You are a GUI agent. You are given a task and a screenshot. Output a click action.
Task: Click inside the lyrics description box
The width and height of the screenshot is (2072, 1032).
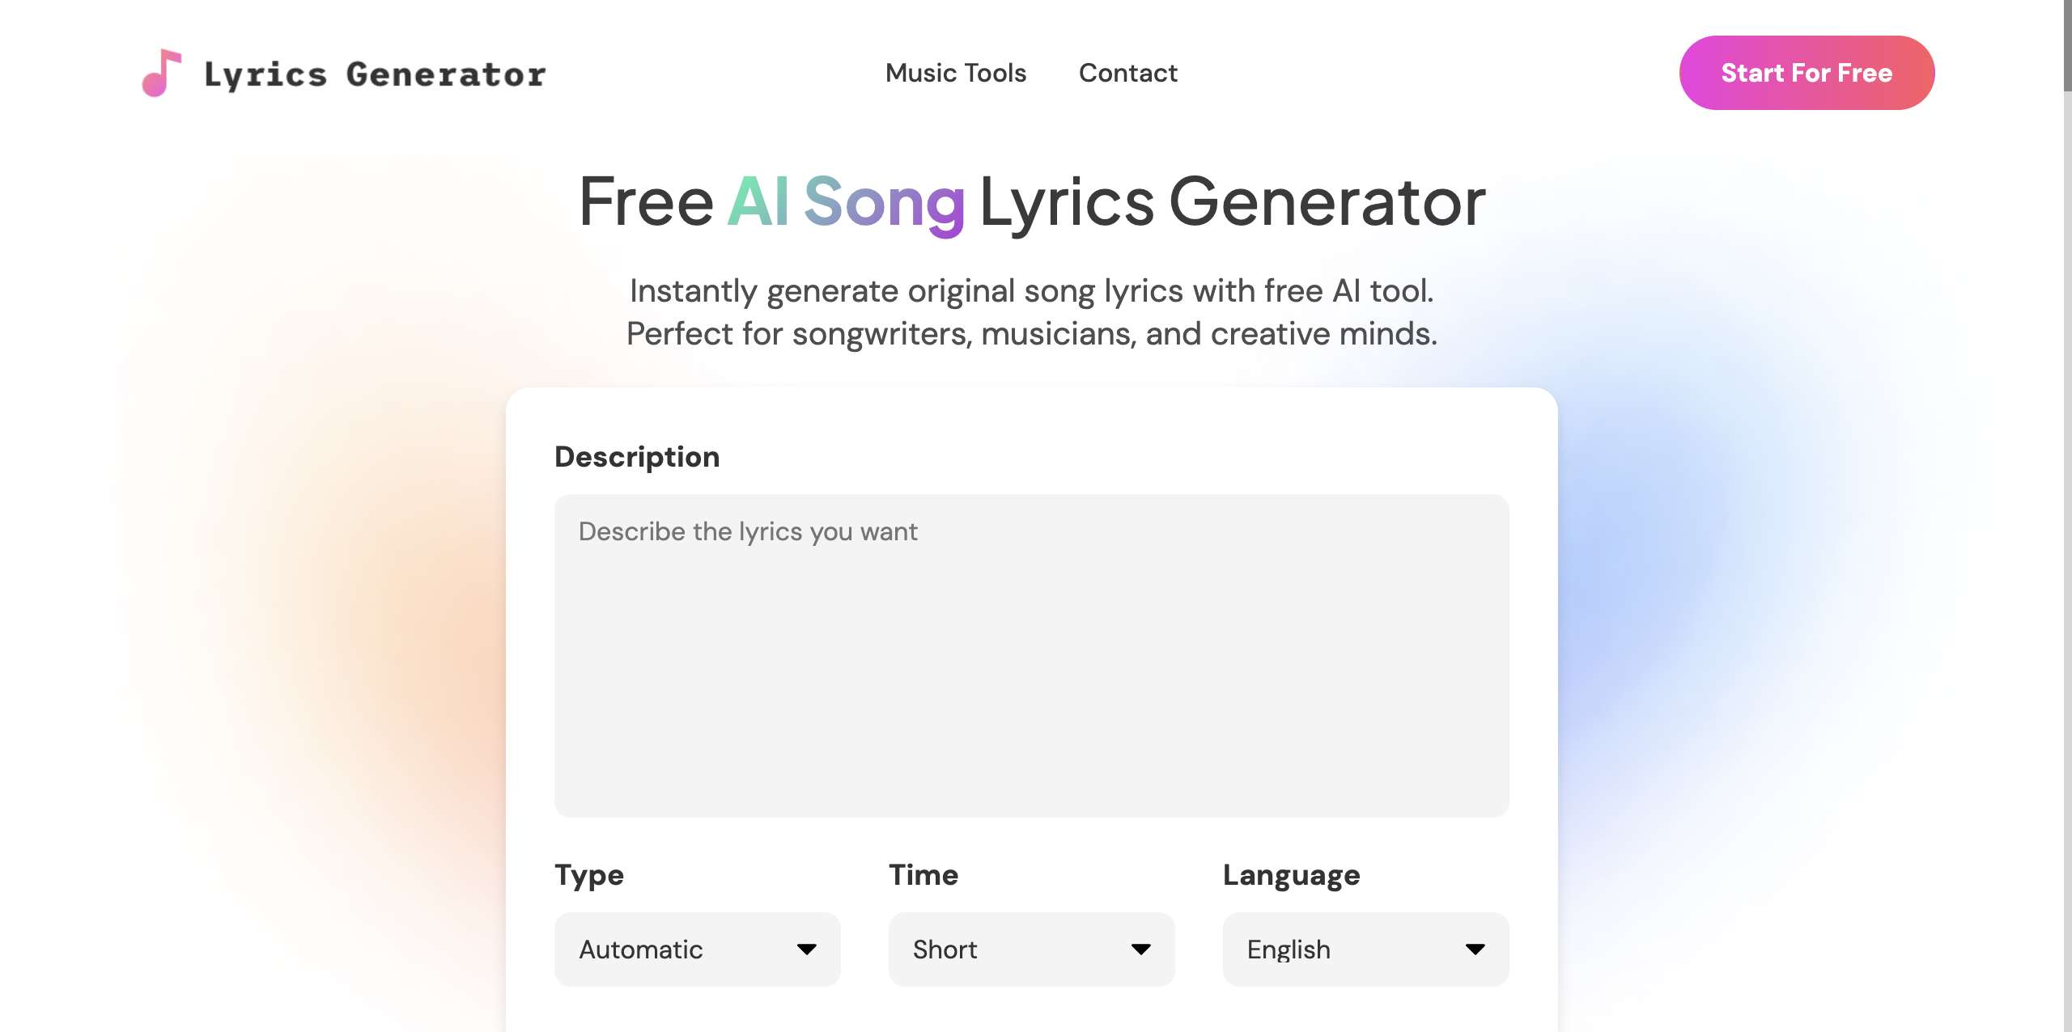click(x=1031, y=655)
